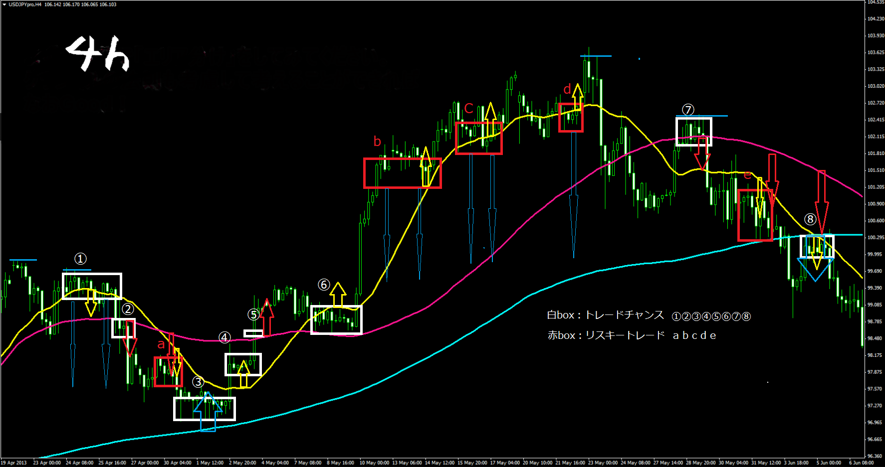Click the 5 Jun 00:00 time label
Screen dimensions: 885x467
point(829,463)
